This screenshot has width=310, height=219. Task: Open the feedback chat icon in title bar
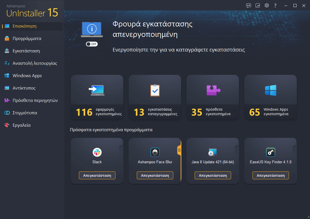[x=249, y=6]
